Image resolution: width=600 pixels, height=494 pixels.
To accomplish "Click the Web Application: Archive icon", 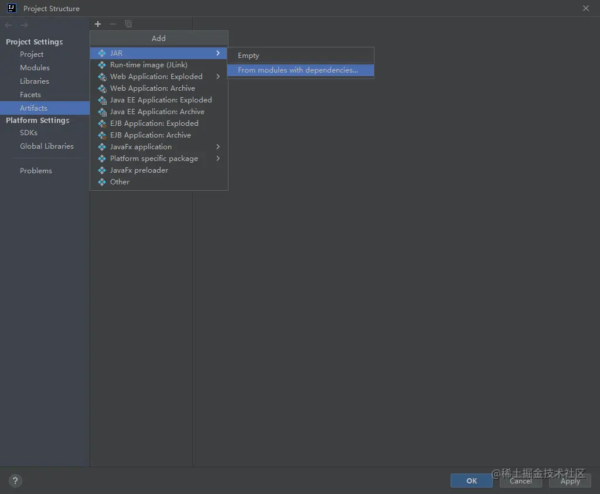I will coord(102,89).
